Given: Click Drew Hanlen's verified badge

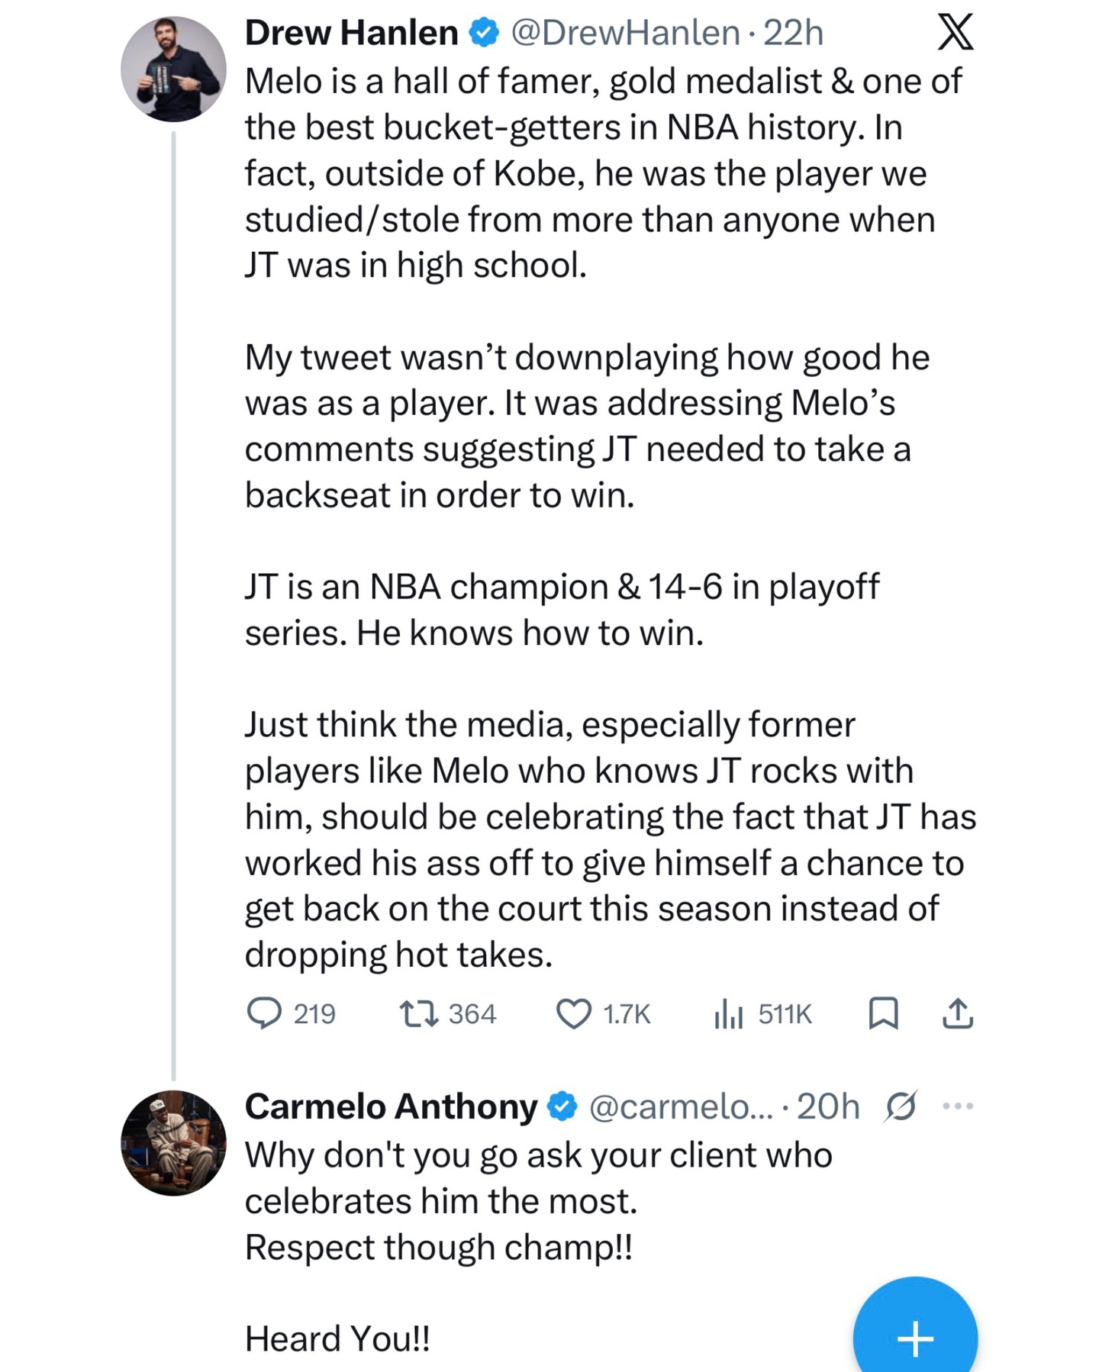Looking at the screenshot, I should (484, 33).
